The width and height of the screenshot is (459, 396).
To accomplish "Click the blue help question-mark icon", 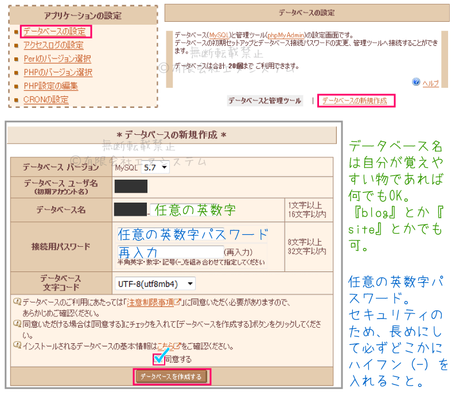I will pos(416,81).
